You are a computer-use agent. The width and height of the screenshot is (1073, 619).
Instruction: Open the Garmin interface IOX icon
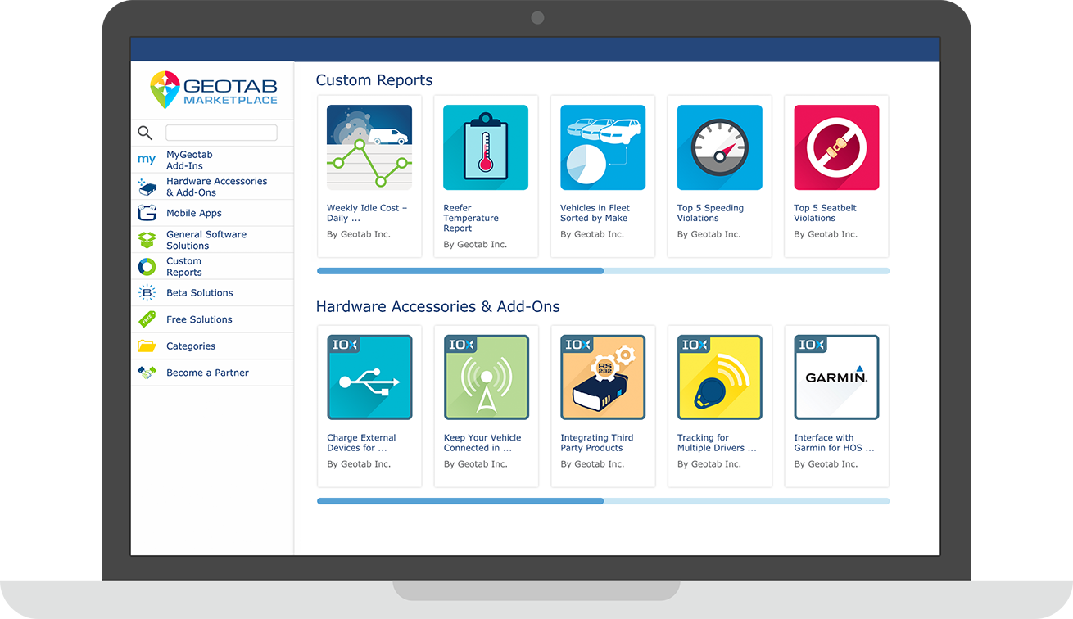coord(836,377)
